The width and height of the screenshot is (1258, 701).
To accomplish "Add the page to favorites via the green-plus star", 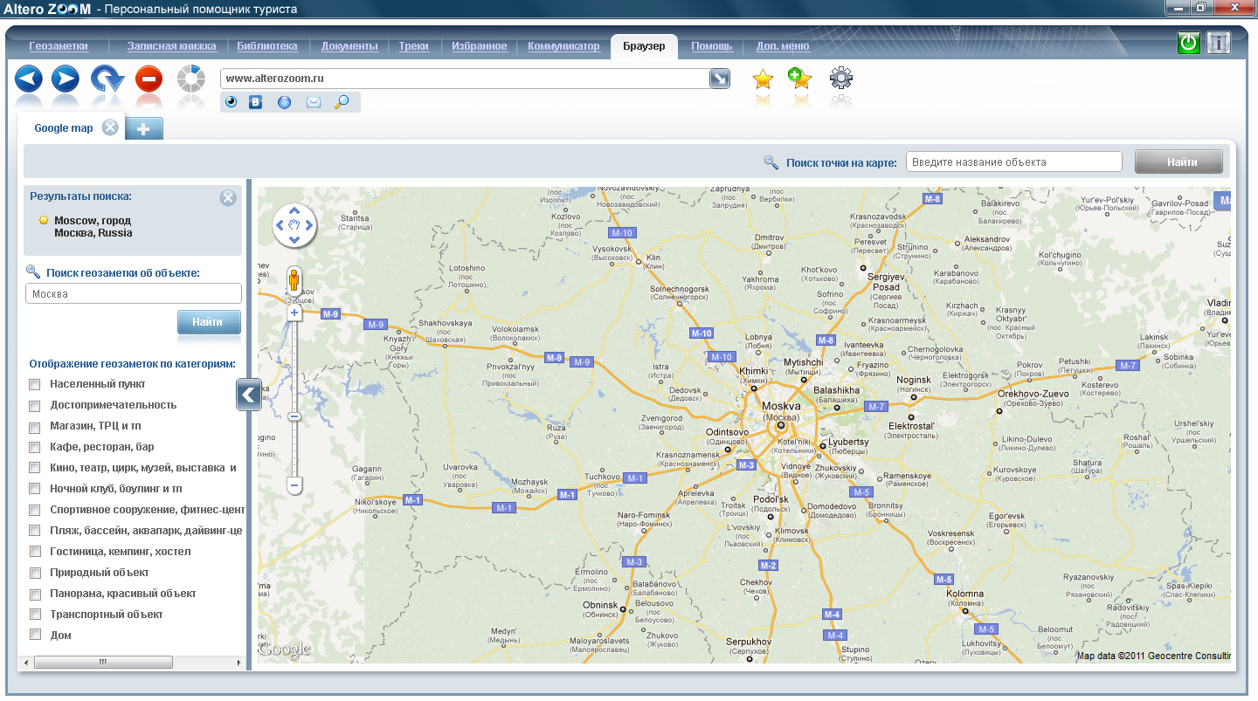I will pos(799,79).
